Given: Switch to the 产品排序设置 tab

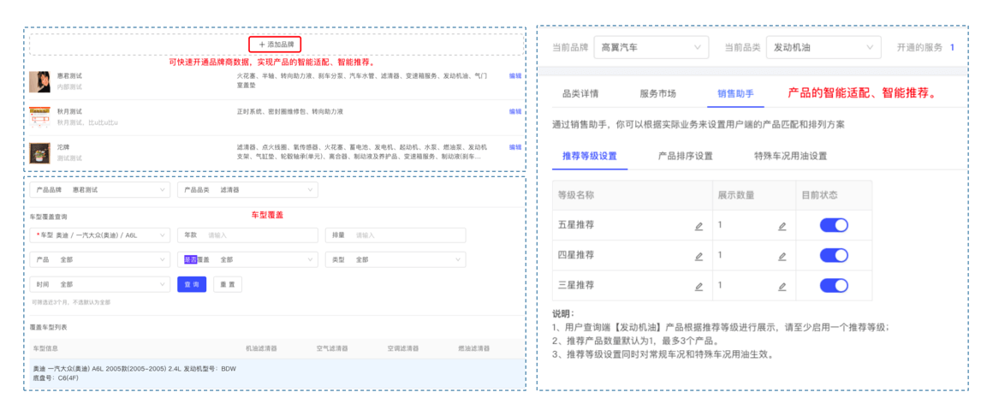Looking at the screenshot, I should click(x=685, y=156).
